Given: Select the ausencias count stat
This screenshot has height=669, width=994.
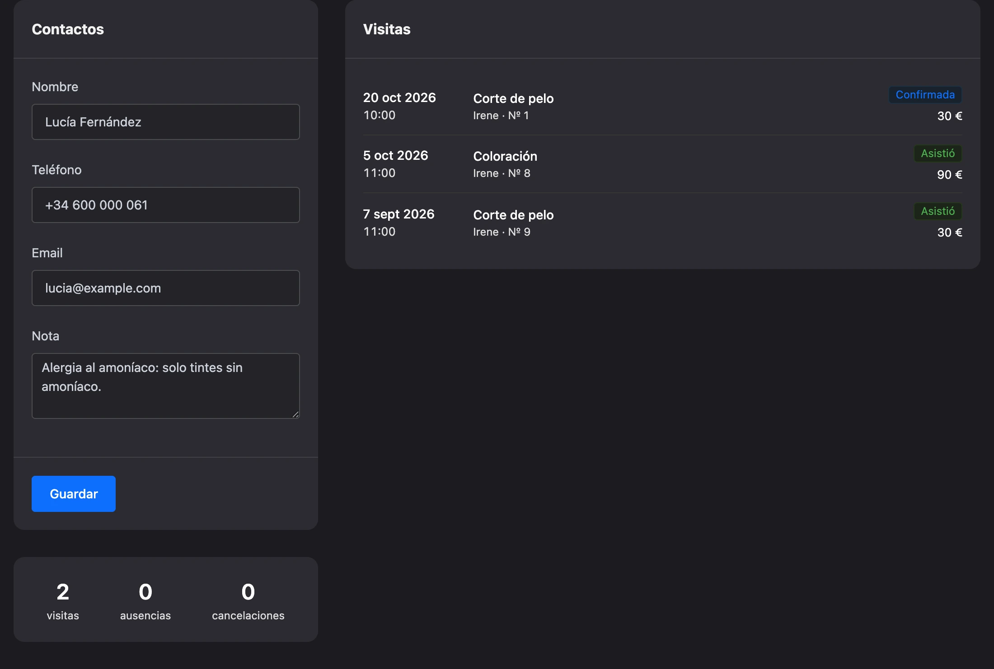Looking at the screenshot, I should point(145,600).
